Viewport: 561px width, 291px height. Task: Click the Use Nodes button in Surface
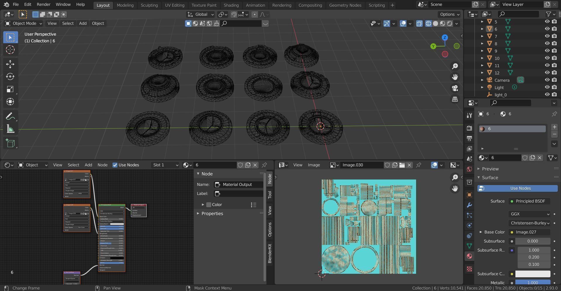[517, 188]
